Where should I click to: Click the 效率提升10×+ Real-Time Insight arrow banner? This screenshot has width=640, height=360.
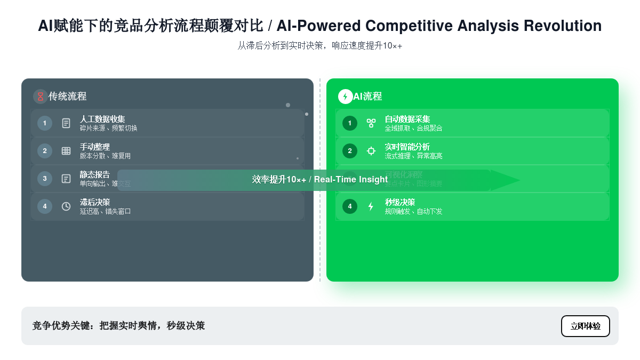(x=319, y=180)
